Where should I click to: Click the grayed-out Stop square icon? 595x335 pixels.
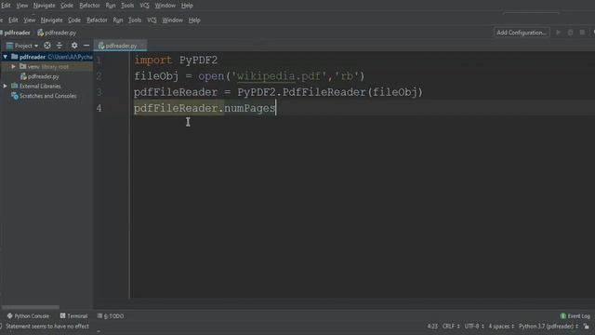[x=583, y=33]
